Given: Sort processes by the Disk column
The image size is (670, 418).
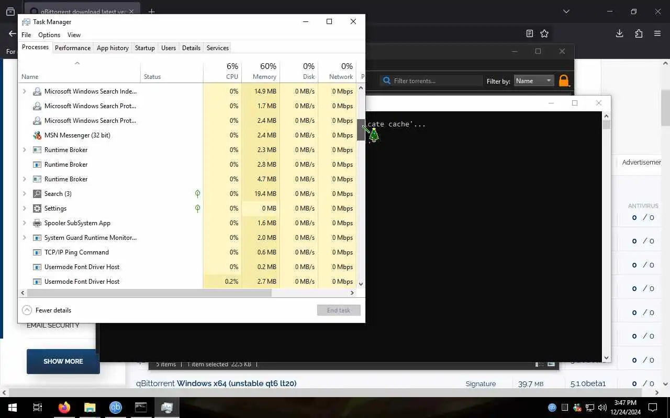Looking at the screenshot, I should coord(299,71).
